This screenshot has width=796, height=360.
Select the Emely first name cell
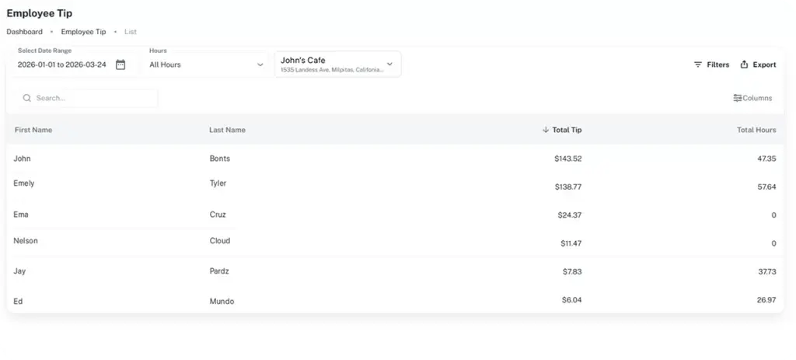[x=24, y=183]
